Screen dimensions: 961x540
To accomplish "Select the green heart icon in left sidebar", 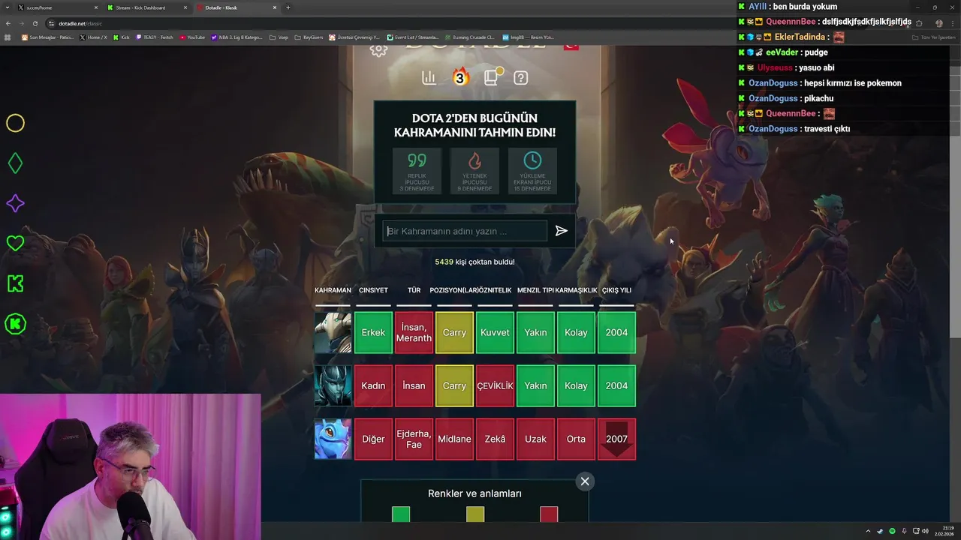I will pyautogui.click(x=15, y=243).
